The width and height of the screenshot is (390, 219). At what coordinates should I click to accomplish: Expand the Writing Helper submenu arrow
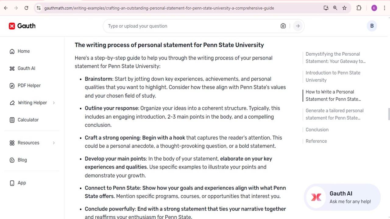click(54, 103)
